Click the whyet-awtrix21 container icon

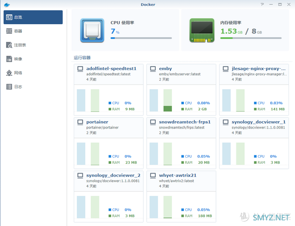(153, 175)
